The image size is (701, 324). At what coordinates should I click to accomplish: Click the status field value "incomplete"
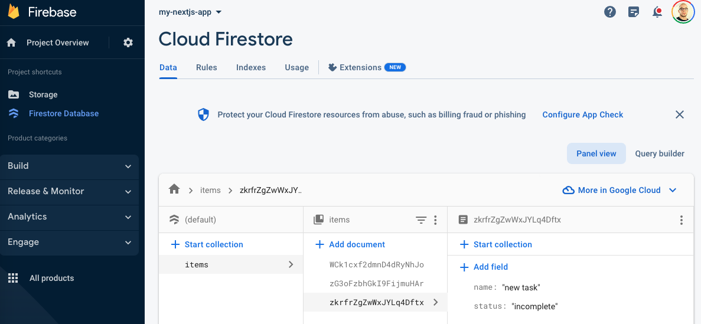coord(534,306)
